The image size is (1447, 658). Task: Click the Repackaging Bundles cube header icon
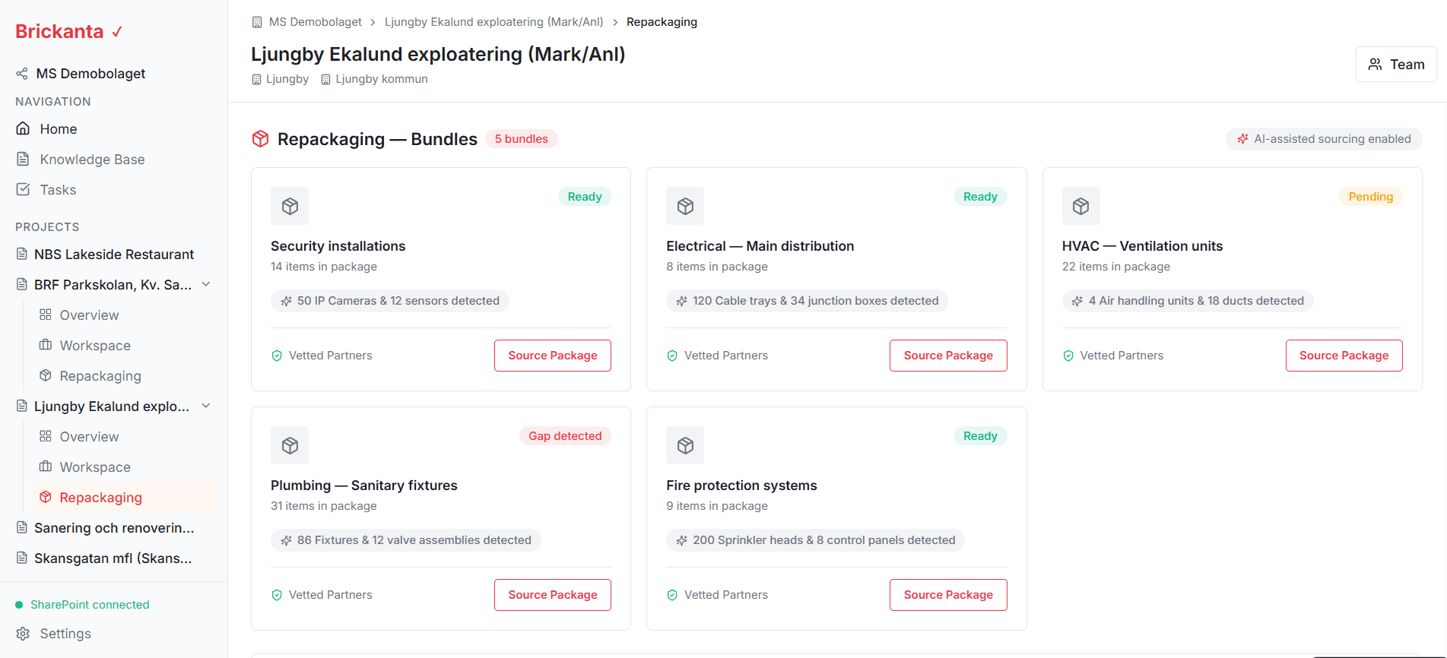pyautogui.click(x=261, y=139)
